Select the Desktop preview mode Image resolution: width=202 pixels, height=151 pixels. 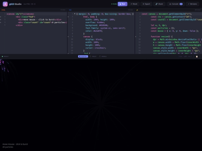point(83,56)
